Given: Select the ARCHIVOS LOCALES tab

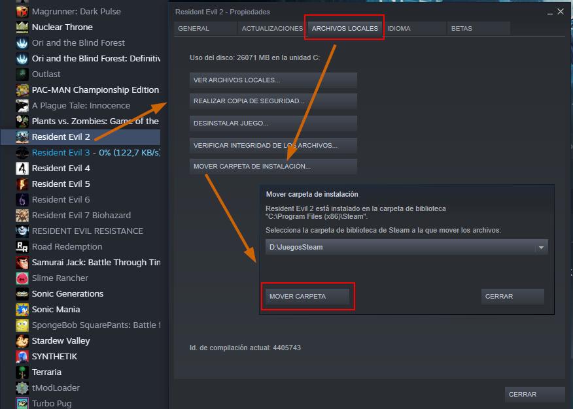Looking at the screenshot, I should 345,29.
